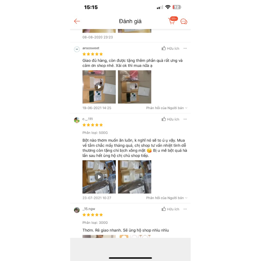Open c._.111's profile avatar
The image size is (261, 261).
coord(77,120)
